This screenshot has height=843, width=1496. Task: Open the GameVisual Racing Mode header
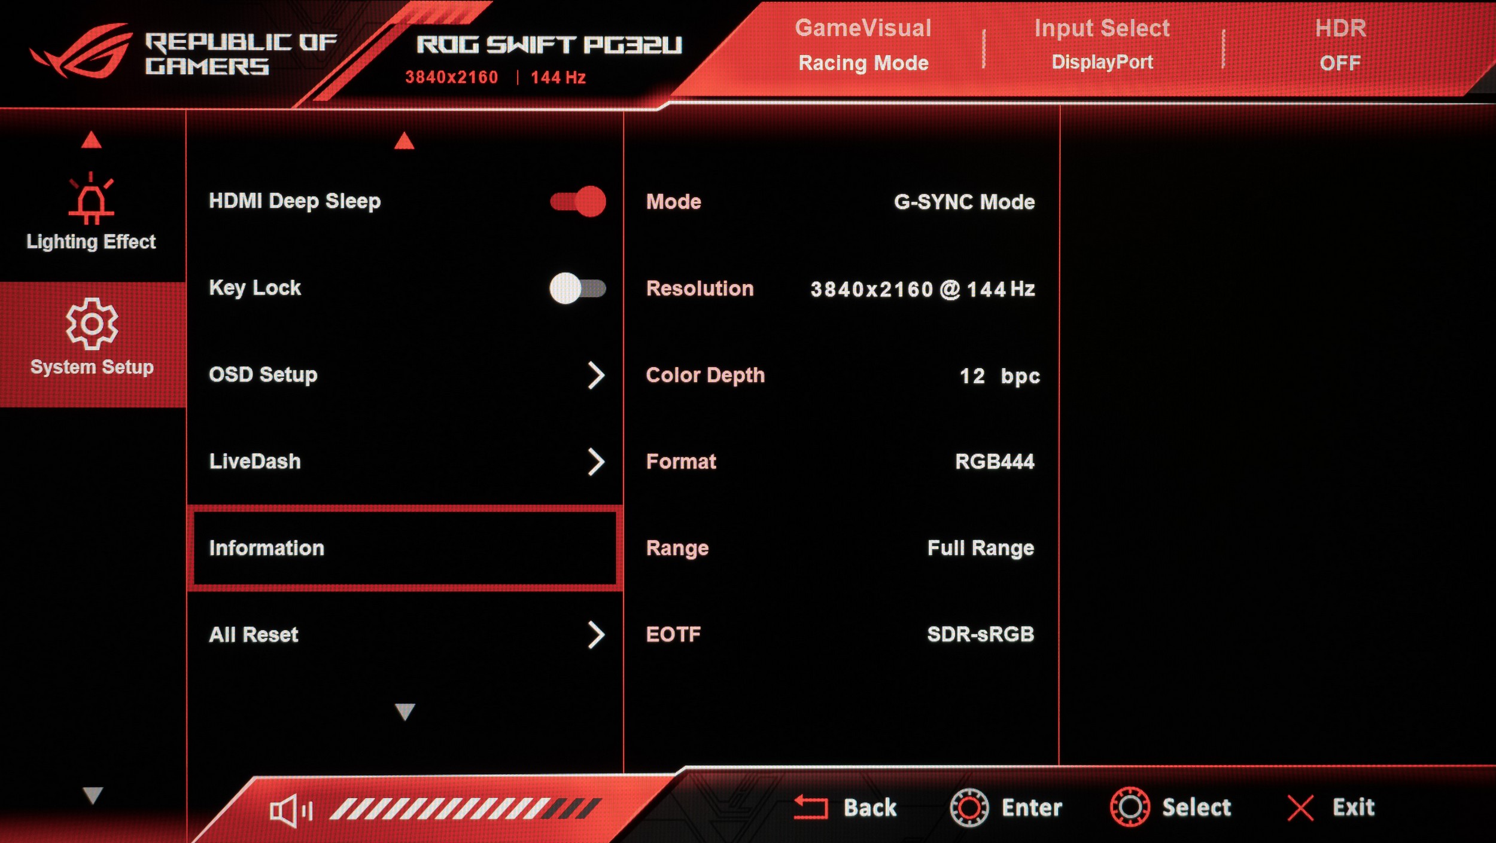click(x=863, y=45)
